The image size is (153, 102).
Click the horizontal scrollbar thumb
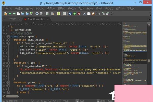[12, 96]
